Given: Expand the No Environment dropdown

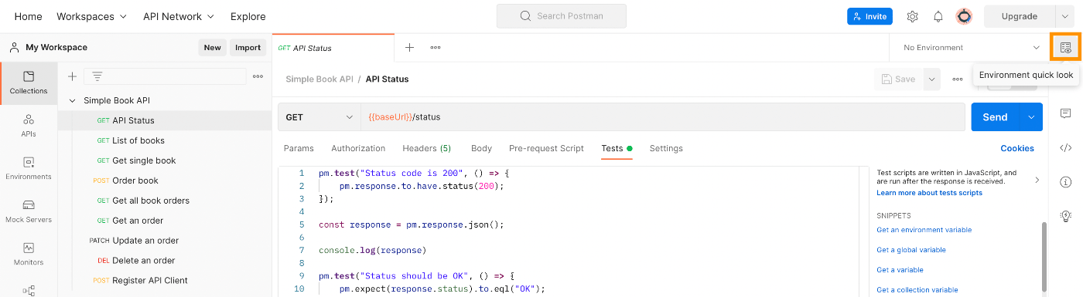Looking at the screenshot, I should [x=970, y=48].
